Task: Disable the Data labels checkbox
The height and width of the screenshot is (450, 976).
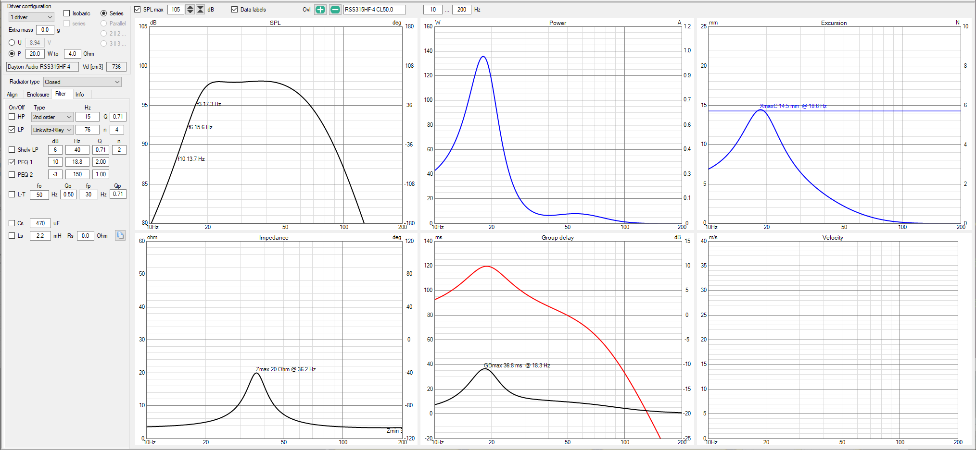Action: (x=235, y=10)
